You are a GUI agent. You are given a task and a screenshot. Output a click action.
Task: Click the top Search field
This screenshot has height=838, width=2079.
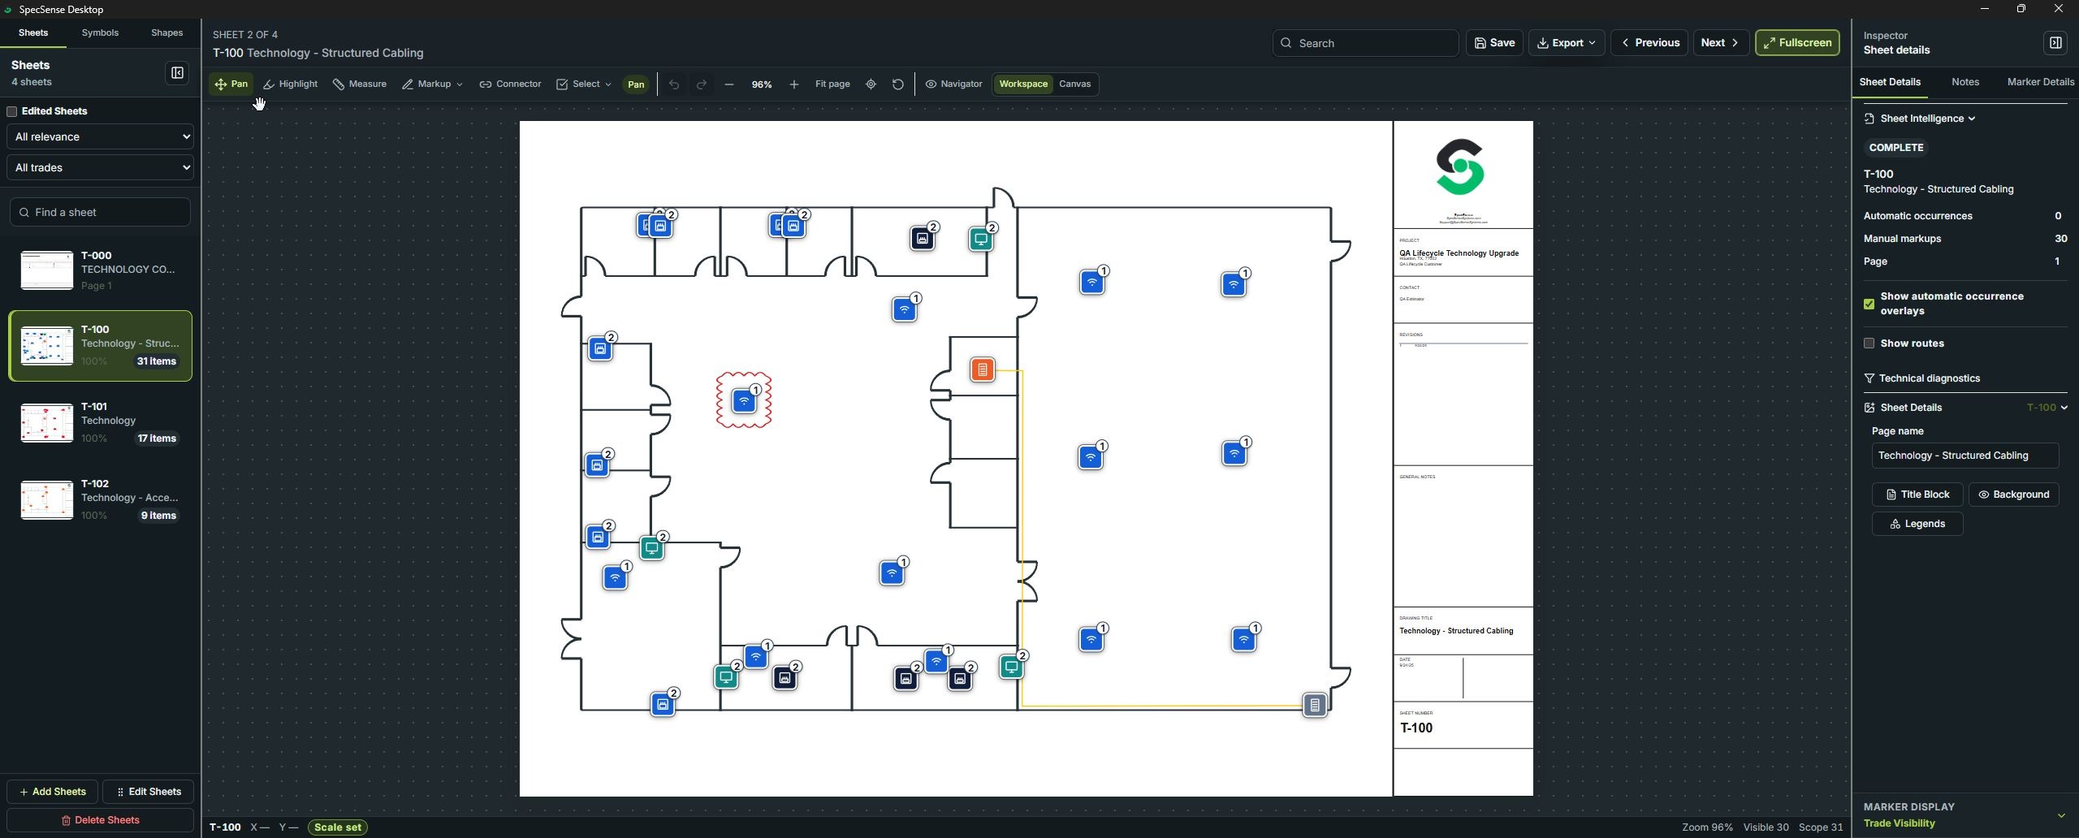point(1365,43)
